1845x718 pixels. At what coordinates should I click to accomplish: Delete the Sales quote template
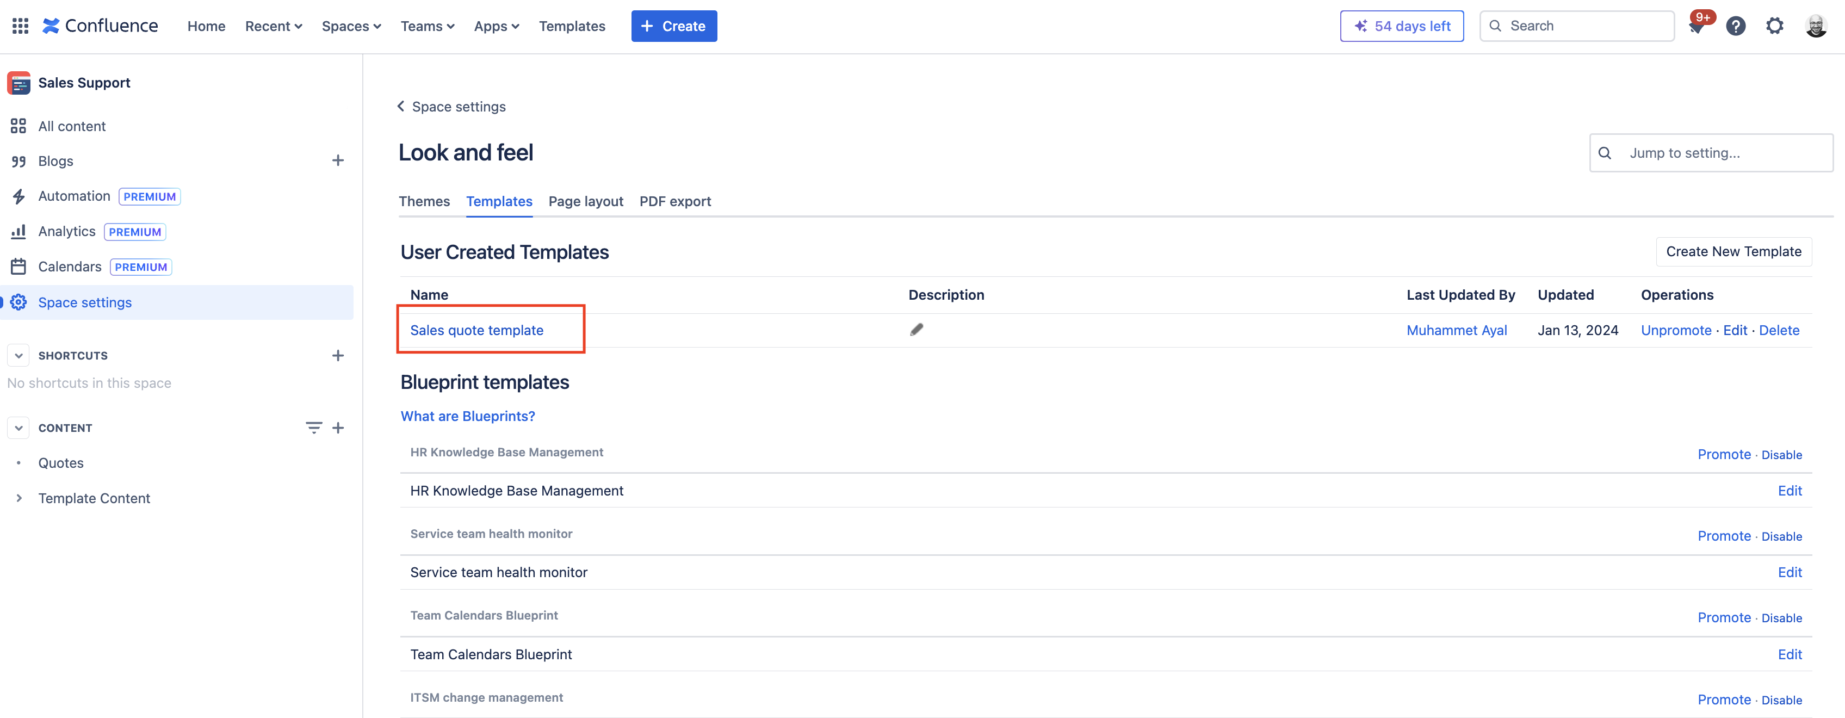[x=1779, y=330]
